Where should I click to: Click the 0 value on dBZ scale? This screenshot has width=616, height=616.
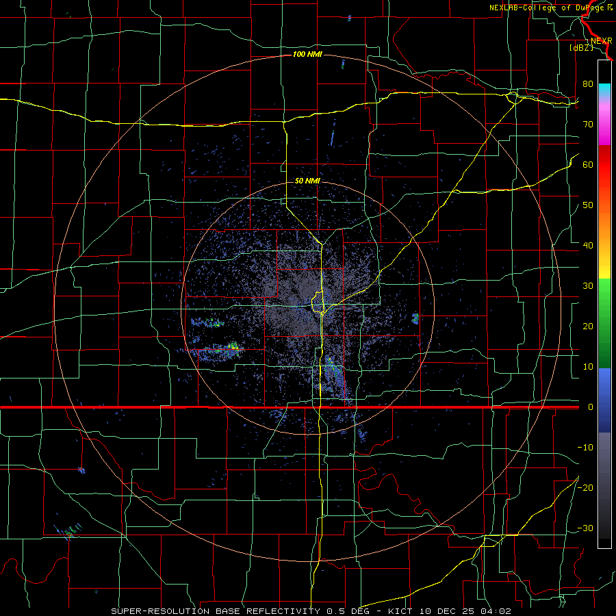590,407
